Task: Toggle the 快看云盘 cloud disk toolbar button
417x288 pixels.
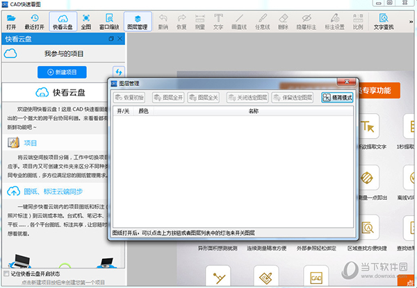Action: click(x=63, y=22)
